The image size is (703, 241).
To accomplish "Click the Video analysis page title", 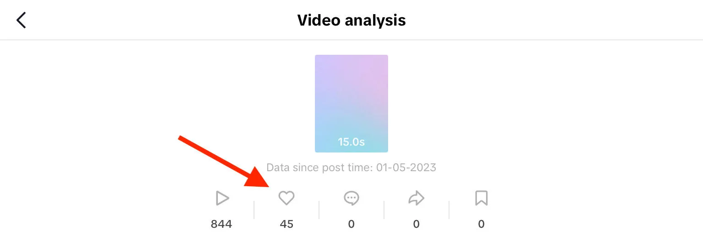I will click(x=351, y=21).
